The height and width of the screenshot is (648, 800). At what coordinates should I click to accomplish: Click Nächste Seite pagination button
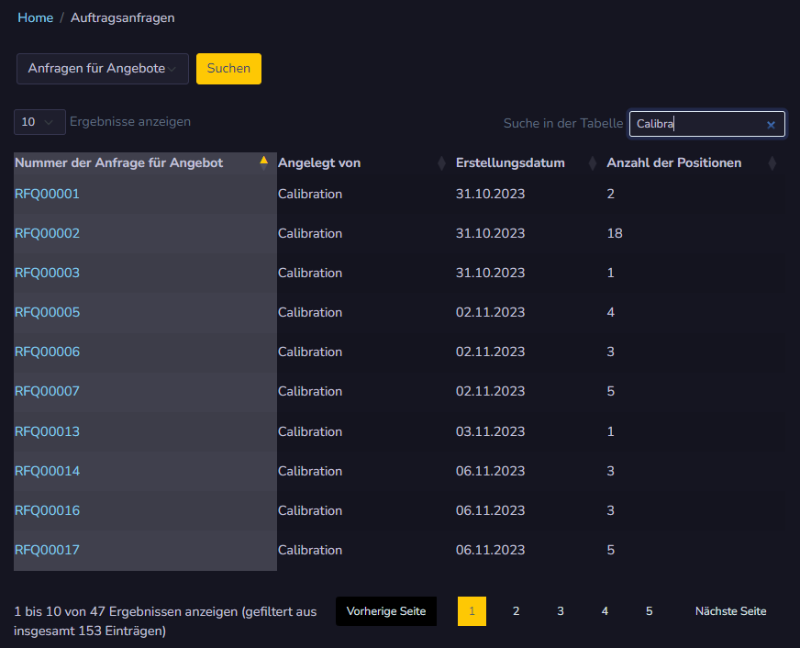pyautogui.click(x=730, y=611)
